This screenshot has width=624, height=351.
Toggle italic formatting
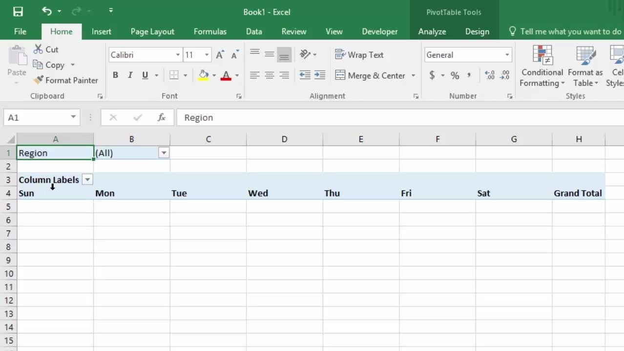[130, 75]
